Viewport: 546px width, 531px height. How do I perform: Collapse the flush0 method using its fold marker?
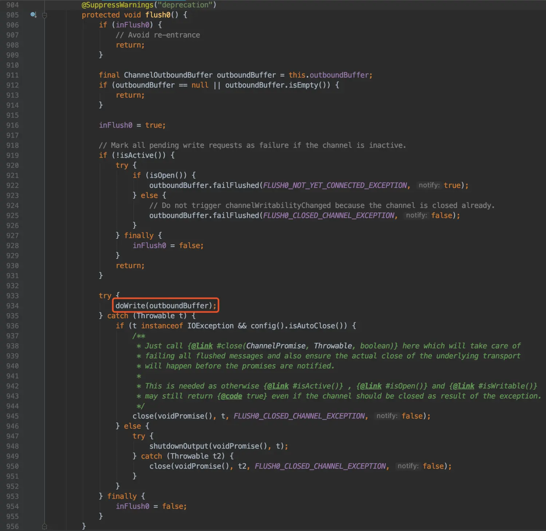click(x=44, y=15)
